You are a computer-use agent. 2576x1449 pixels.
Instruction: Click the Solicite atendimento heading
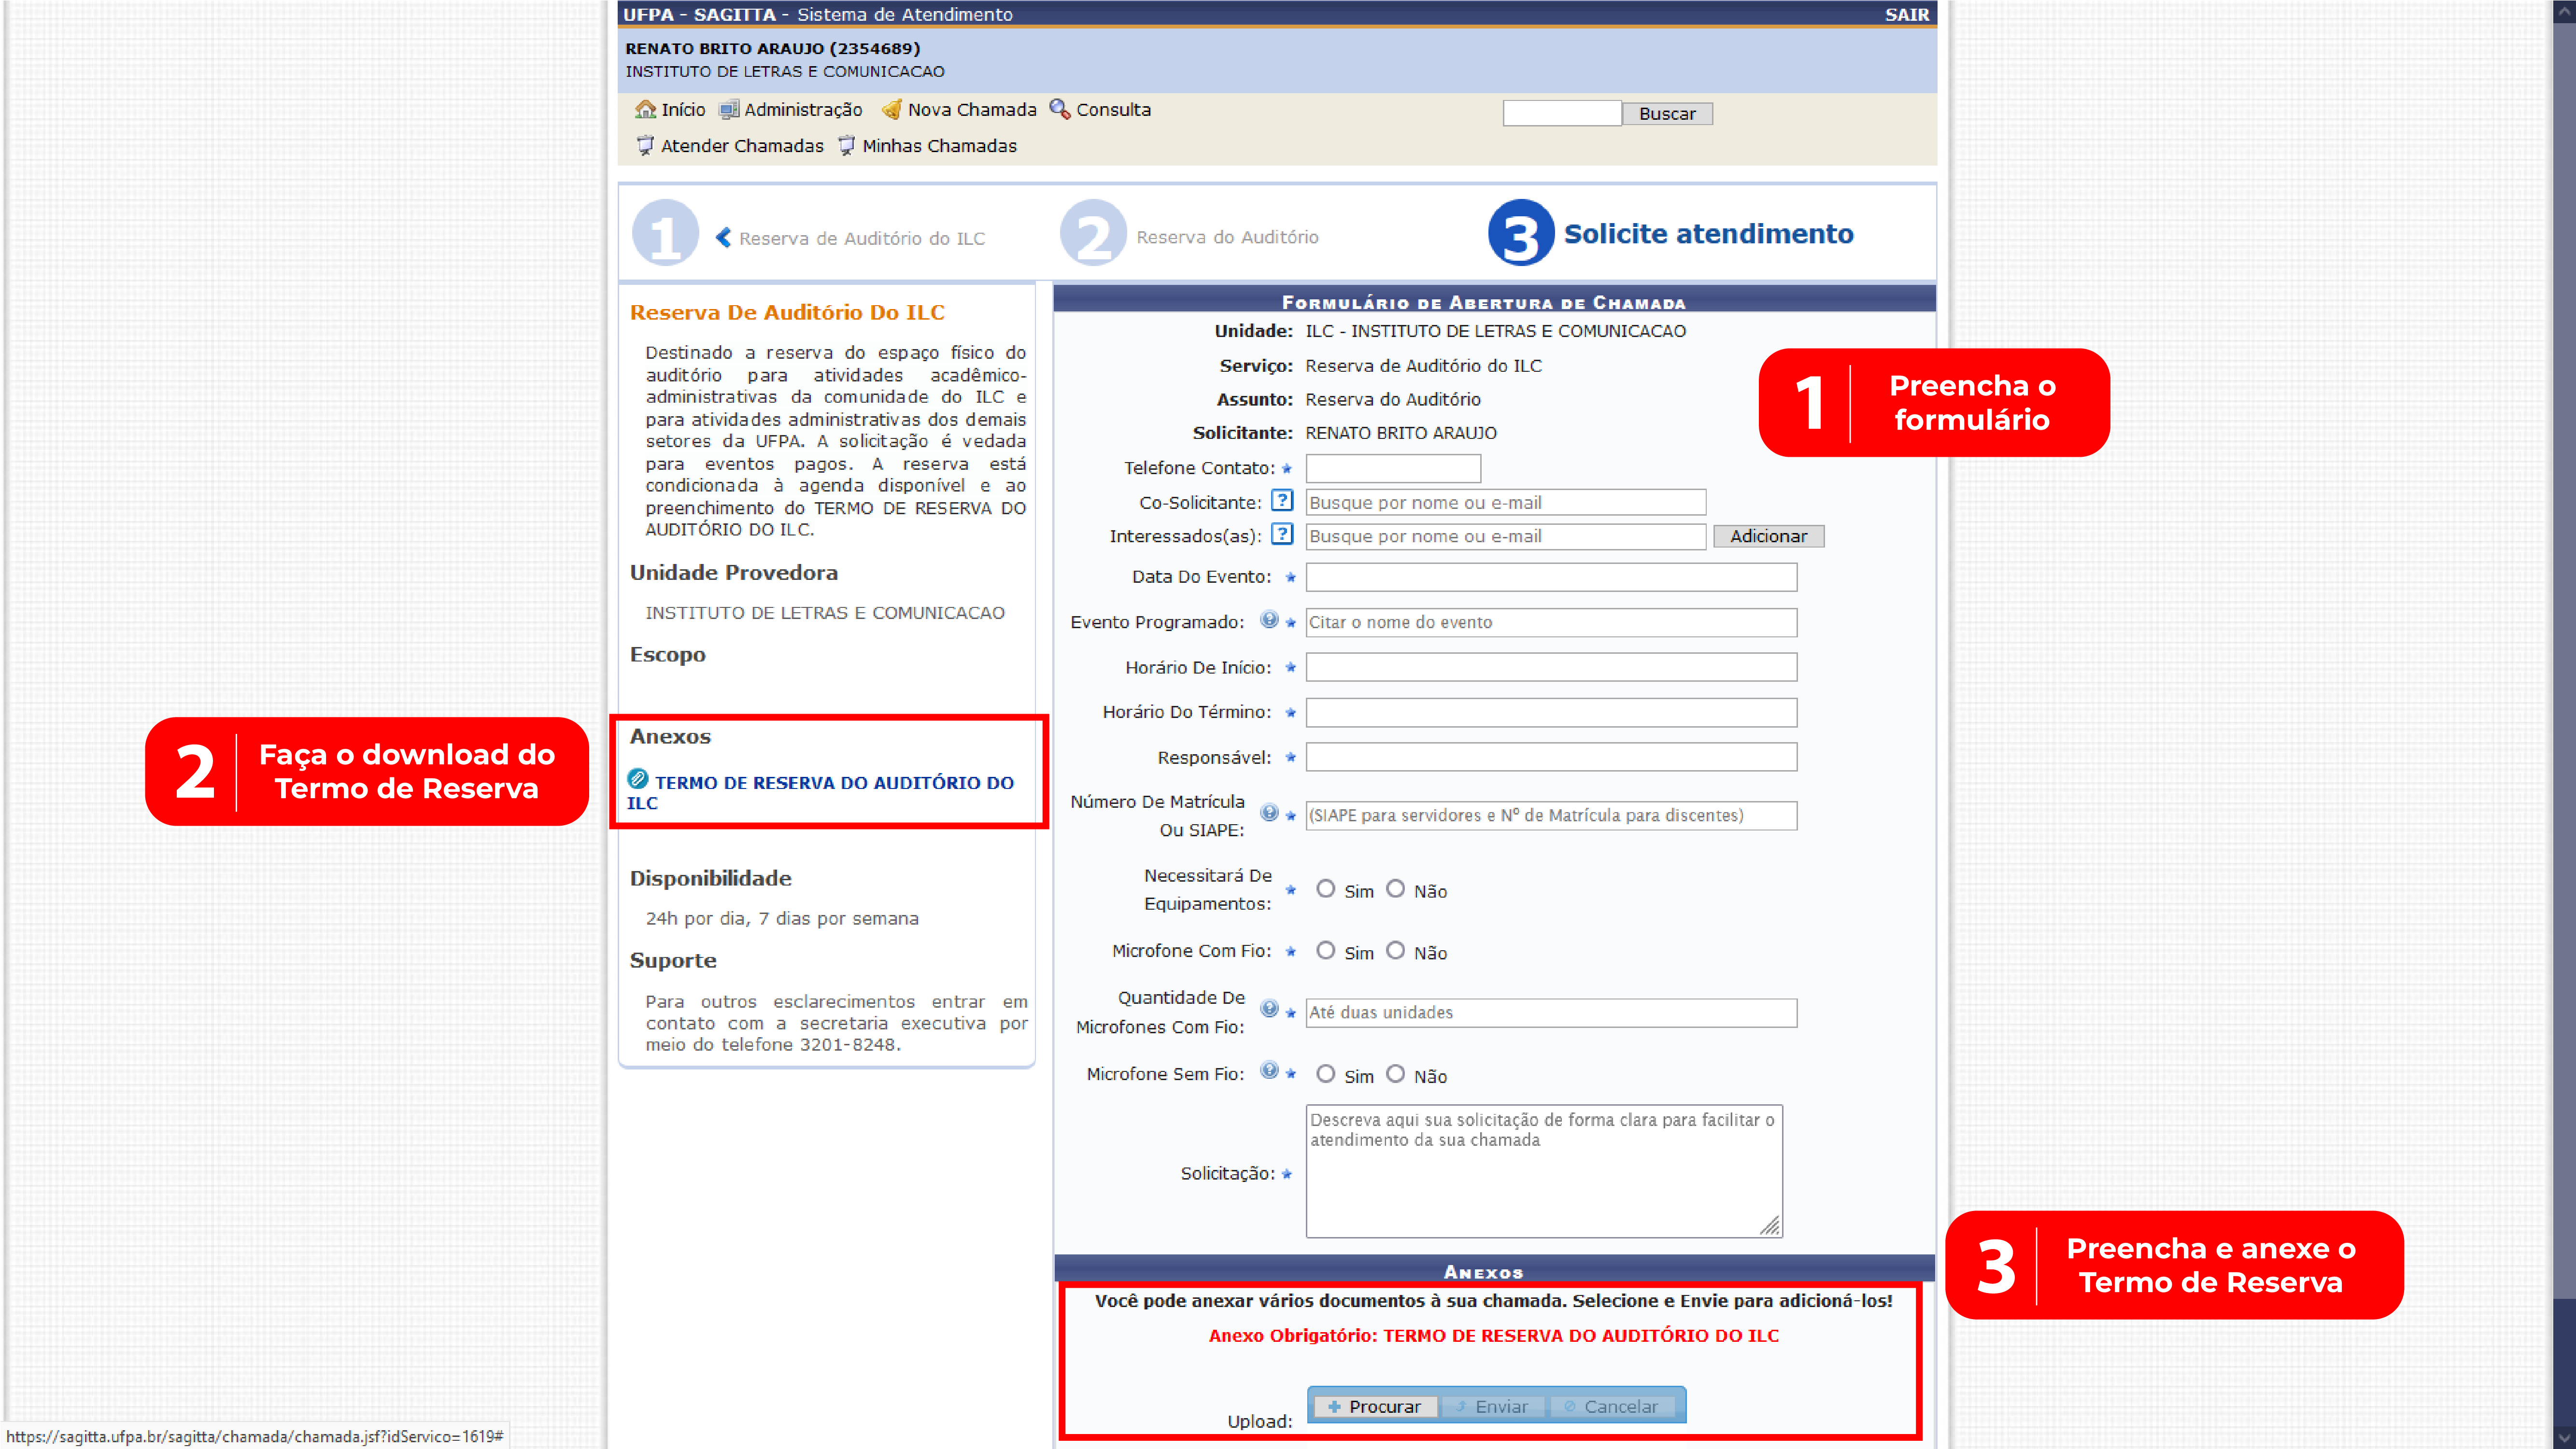1708,234
